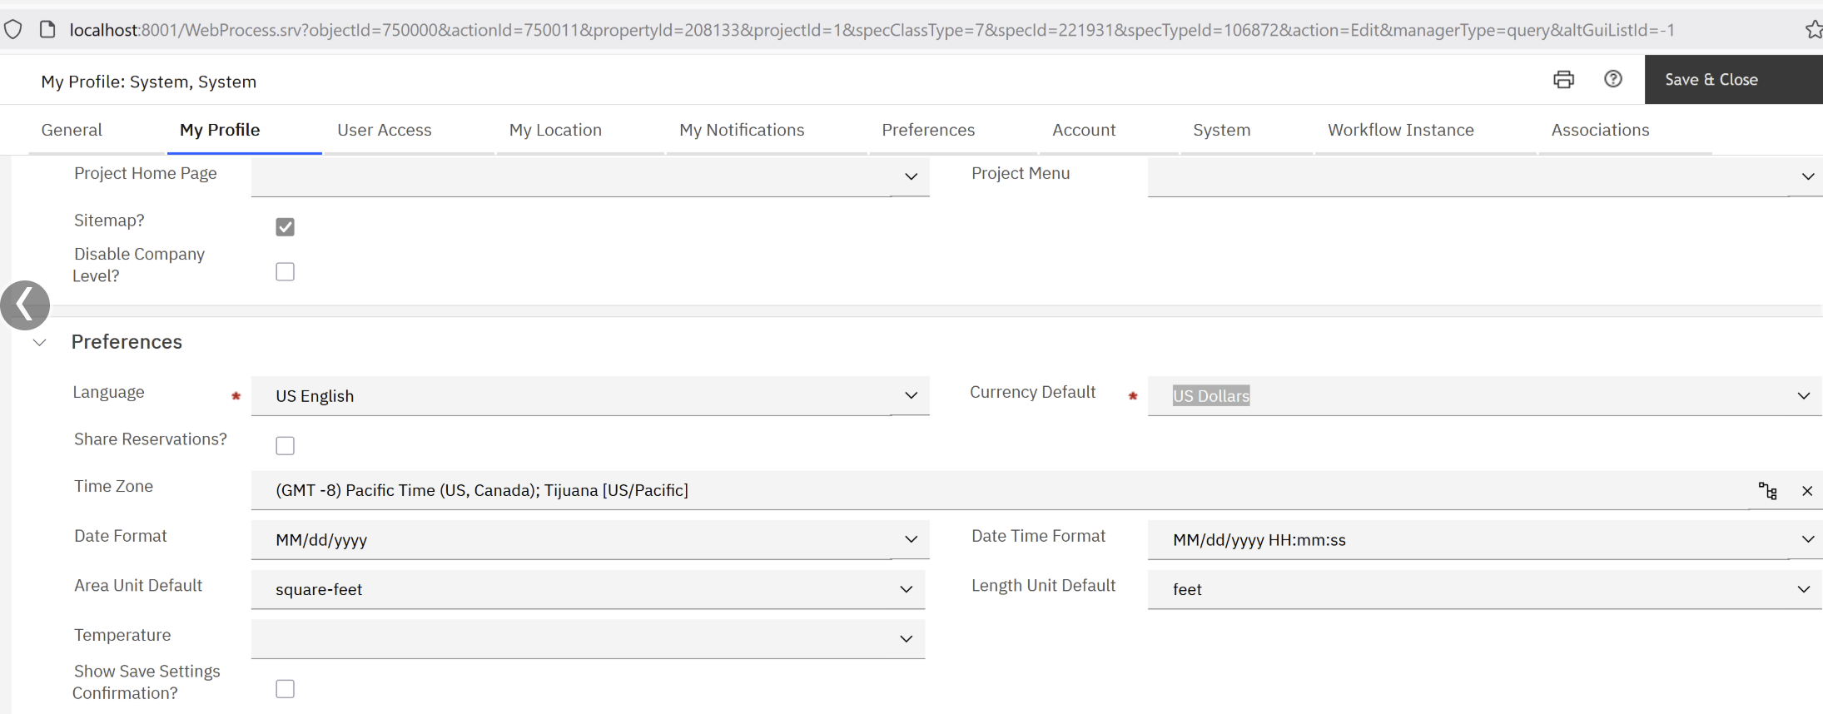
Task: Check Show Save Settings Confirmation box
Action: 285,689
